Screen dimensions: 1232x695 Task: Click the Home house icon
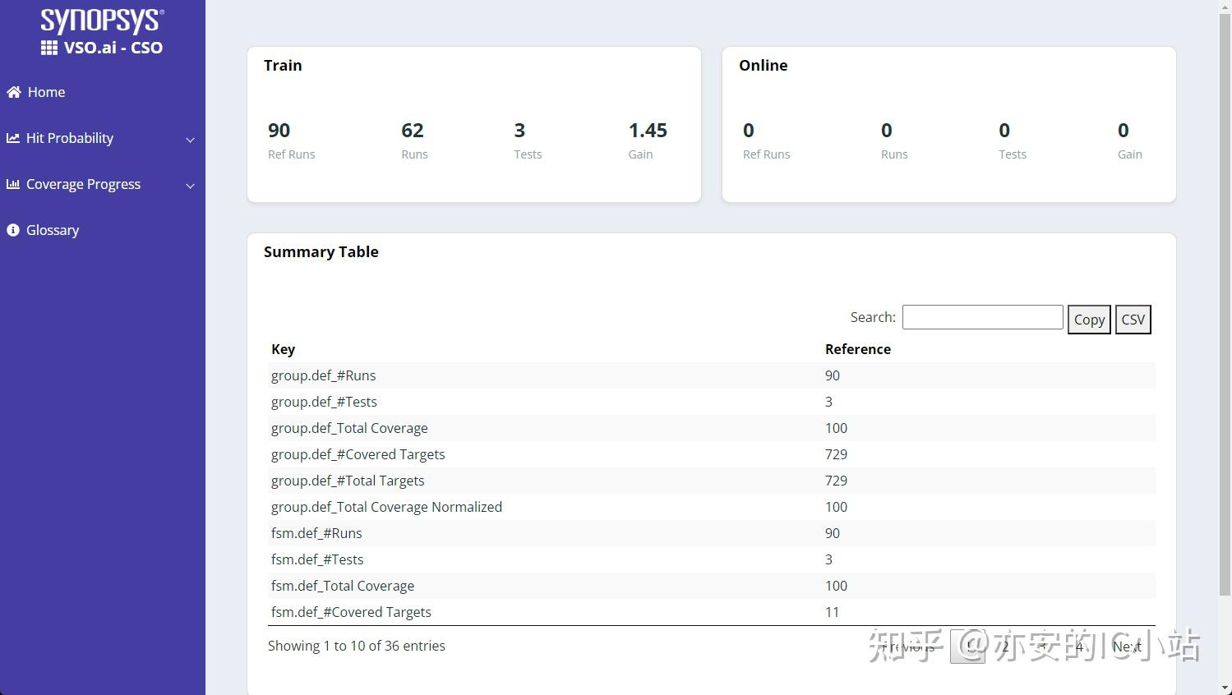click(x=13, y=92)
